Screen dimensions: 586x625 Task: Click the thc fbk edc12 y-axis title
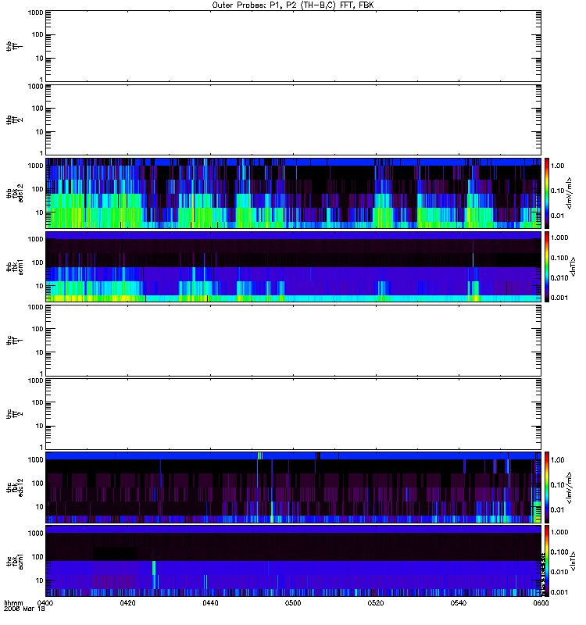[14, 487]
